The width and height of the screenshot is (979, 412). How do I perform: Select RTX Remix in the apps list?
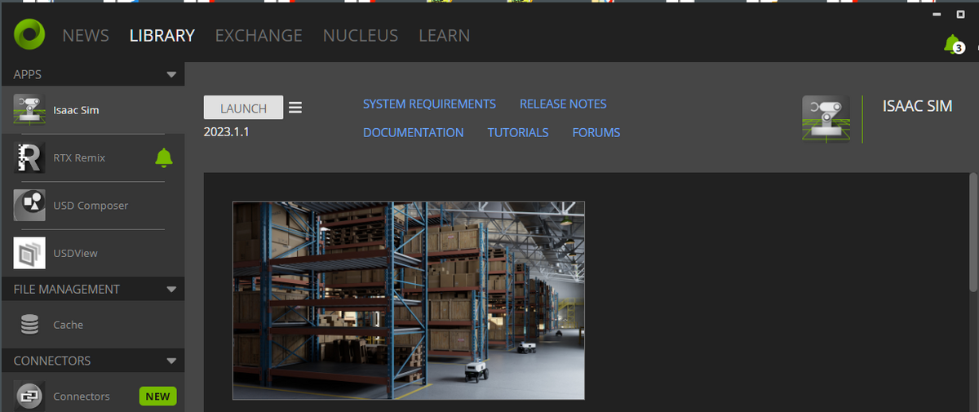[x=92, y=157]
